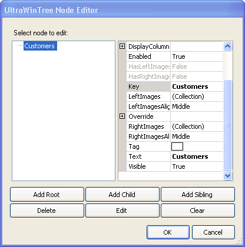Click the HasRightImages False value
This screenshot has width=245, height=247.
pyautogui.click(x=197, y=76)
